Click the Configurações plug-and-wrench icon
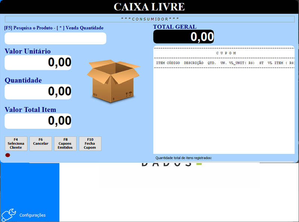Screen dimensions: 299x222 click(x=9, y=215)
